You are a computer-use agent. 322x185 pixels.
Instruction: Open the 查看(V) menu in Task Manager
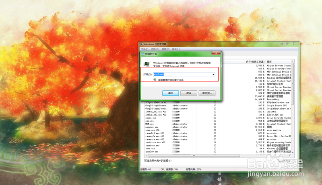pos(165,49)
